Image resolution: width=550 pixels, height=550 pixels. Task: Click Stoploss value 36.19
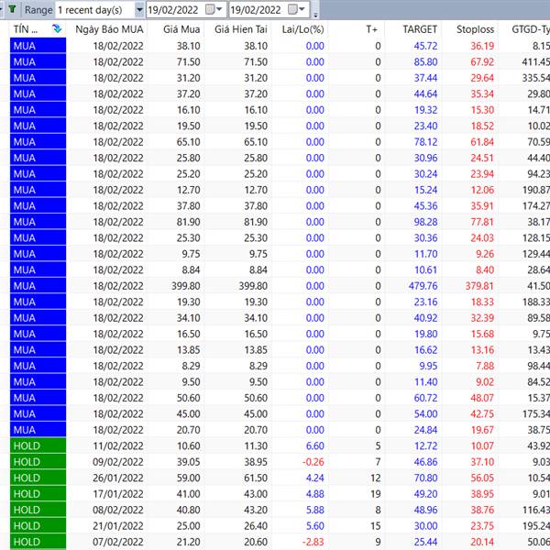[x=482, y=46]
